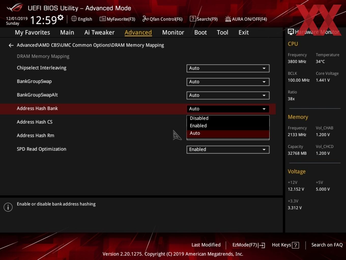
Task: Go to Ai Tweaker tab
Action: point(99,32)
